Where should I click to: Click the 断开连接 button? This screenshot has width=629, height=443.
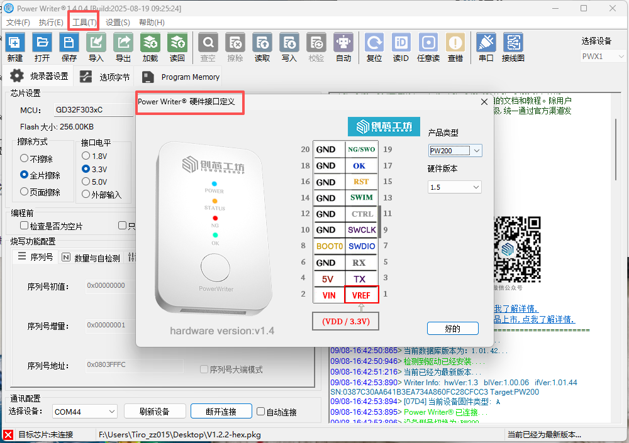click(x=221, y=412)
